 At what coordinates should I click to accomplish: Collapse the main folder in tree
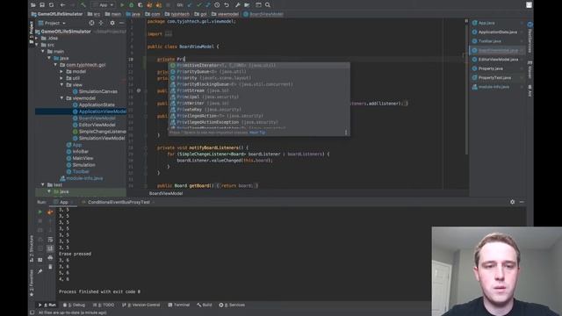coord(43,51)
